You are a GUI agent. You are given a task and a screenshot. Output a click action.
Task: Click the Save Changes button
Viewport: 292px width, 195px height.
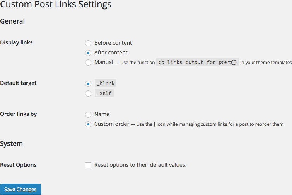click(x=20, y=189)
